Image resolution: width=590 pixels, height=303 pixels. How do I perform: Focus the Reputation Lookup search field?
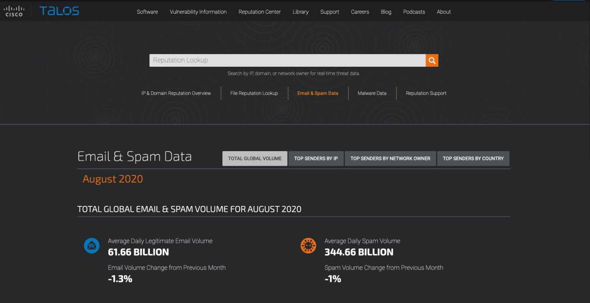coord(287,60)
